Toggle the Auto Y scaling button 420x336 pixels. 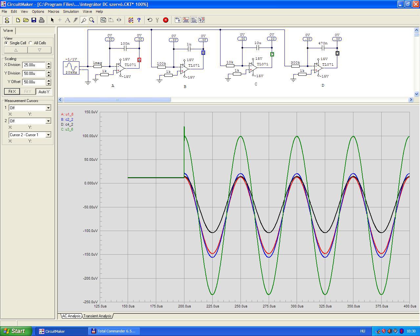click(x=44, y=92)
